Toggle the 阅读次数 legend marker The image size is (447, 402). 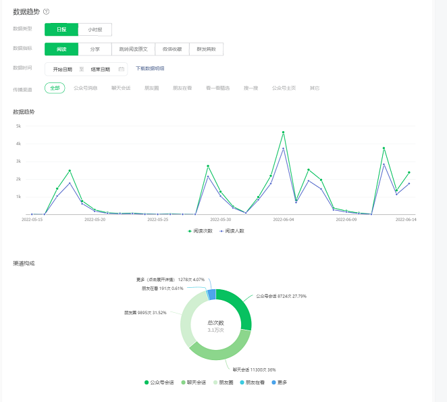pyautogui.click(x=190, y=230)
